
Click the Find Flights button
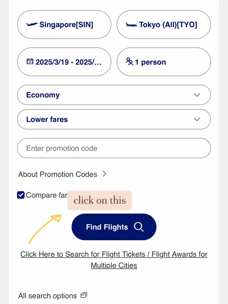[114, 227]
